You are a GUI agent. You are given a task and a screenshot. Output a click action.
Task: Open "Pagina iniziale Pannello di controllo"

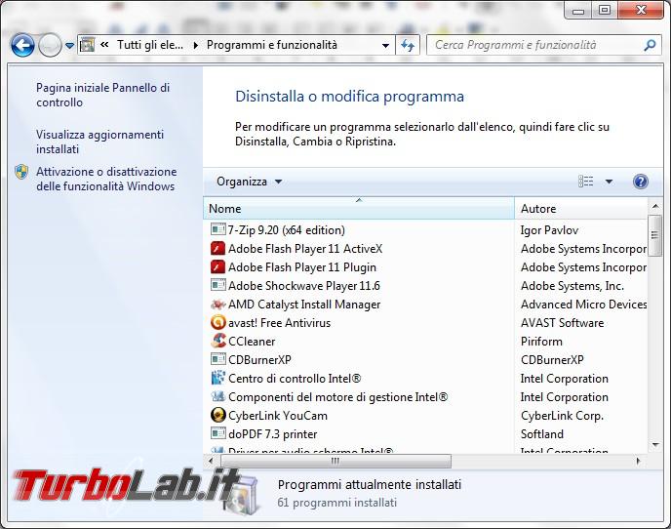[x=102, y=95]
